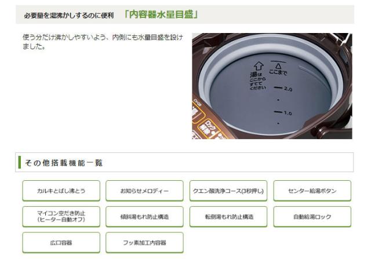Choose the センター給湯ボタン feature box

point(312,191)
